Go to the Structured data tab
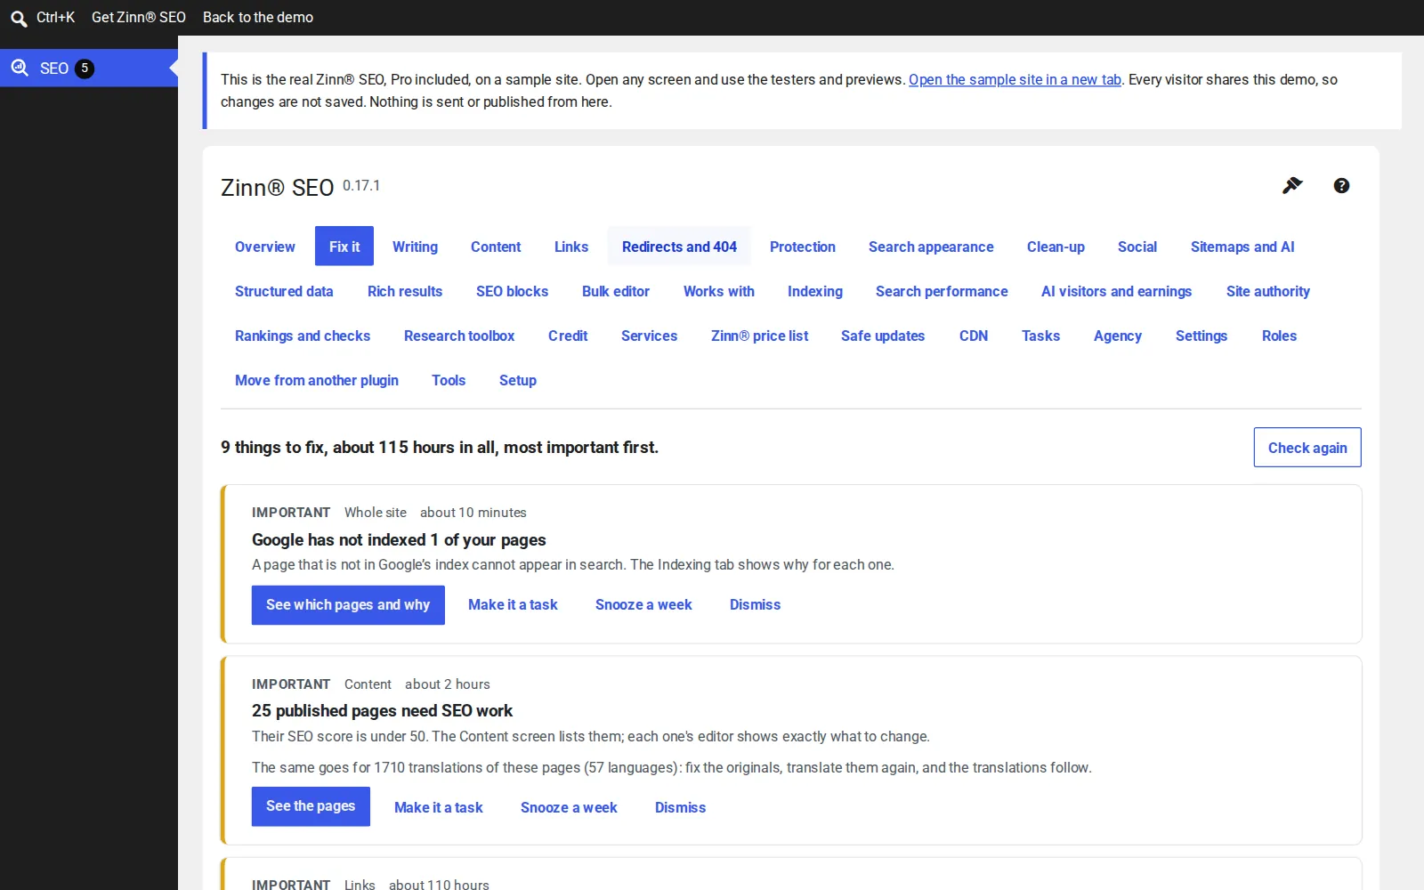Screen dimensions: 1424x890 284,291
